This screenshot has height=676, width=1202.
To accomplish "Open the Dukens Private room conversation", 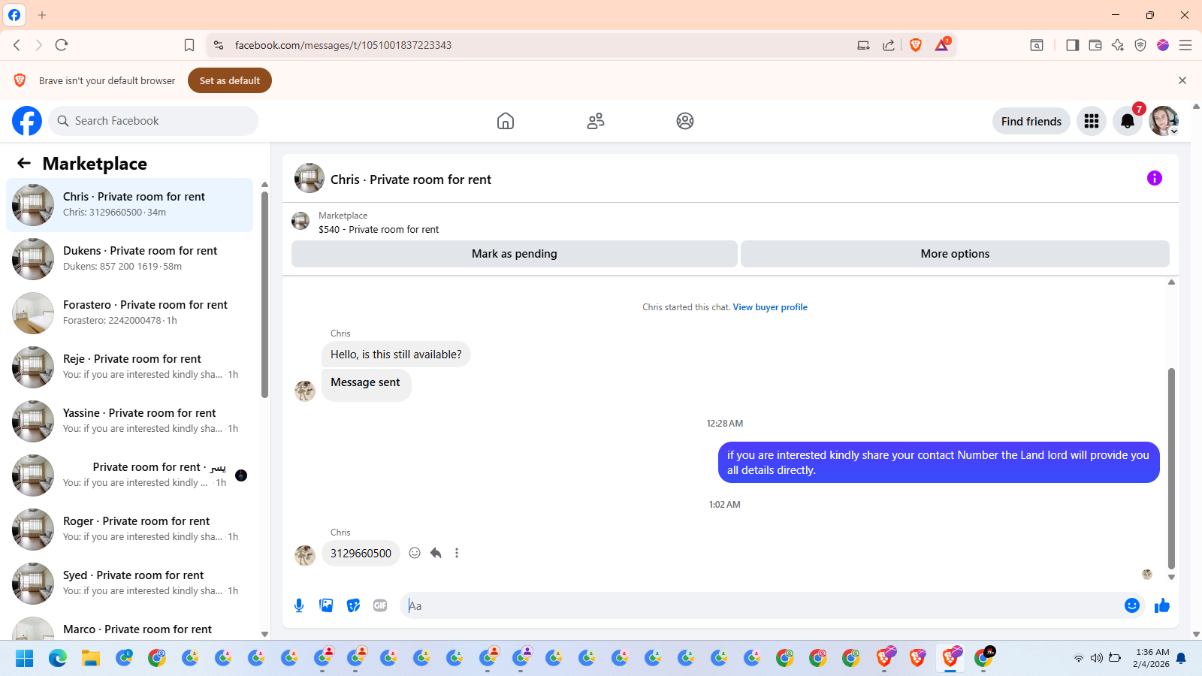I will tap(129, 259).
